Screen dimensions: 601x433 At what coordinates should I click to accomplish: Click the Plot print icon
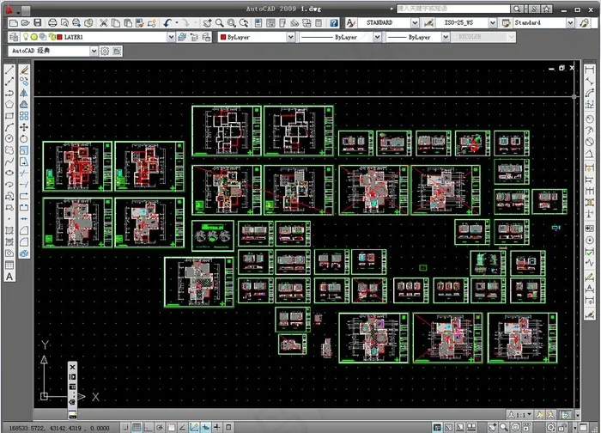54,22
